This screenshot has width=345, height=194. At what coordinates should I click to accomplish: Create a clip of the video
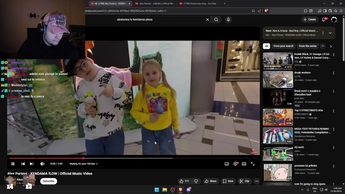(x=244, y=181)
